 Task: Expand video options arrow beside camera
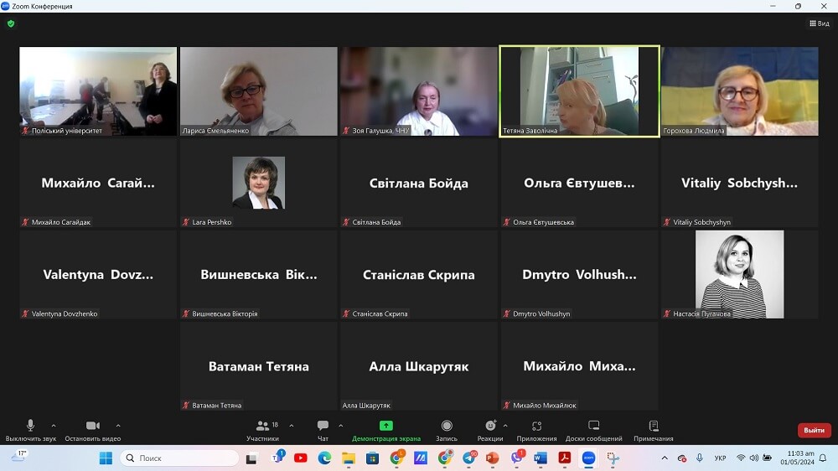click(118, 425)
